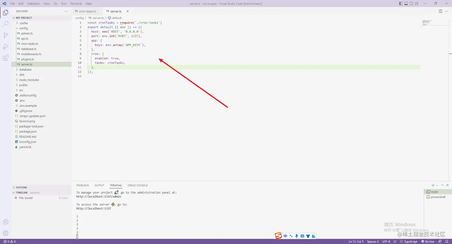Open errors and warnings status indicator

[10, 242]
